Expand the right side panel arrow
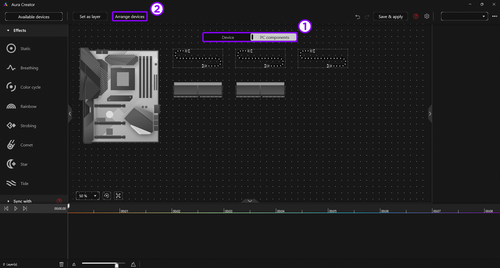Image resolution: width=500 pixels, height=268 pixels. point(430,114)
